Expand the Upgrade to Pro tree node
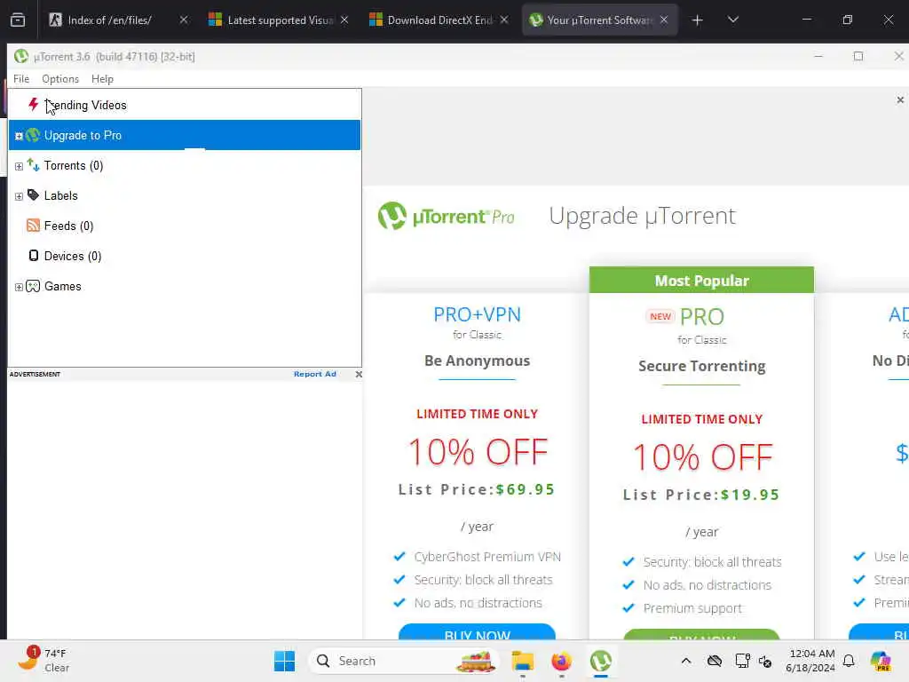 (19, 136)
